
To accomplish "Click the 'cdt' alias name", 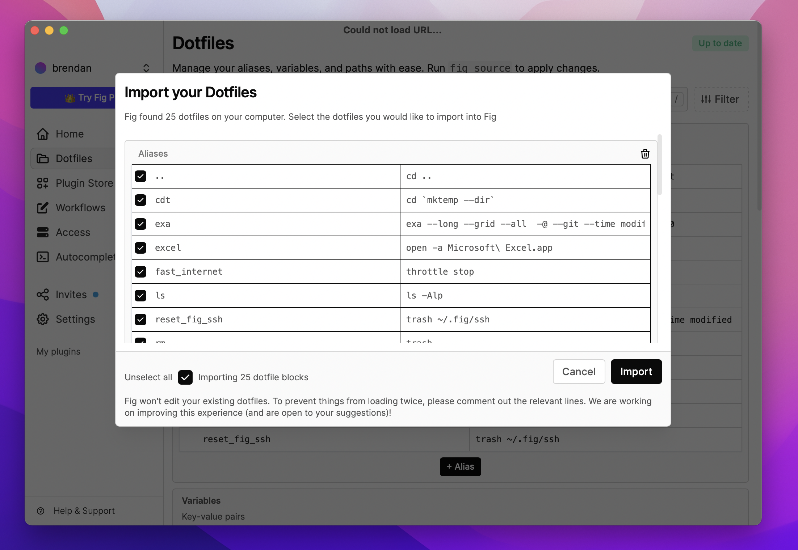I will [x=163, y=200].
